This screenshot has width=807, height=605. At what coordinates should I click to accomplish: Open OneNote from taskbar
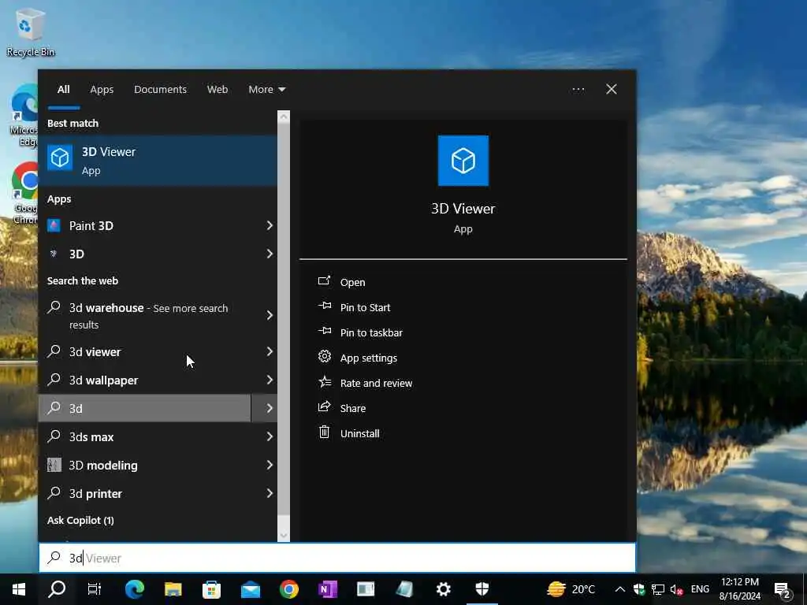[x=327, y=589]
